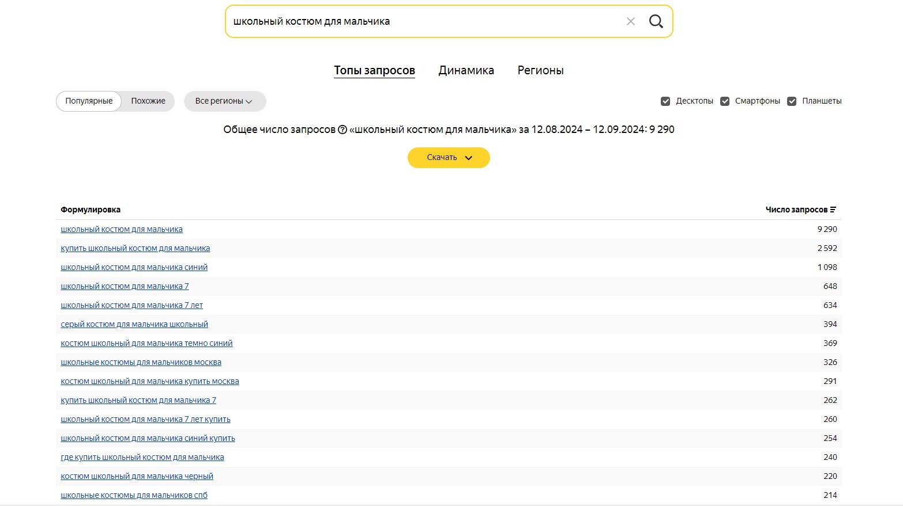Screen dimensions: 903x506
Task: Uncheck the Смартфоны checkbox
Action: click(x=725, y=101)
